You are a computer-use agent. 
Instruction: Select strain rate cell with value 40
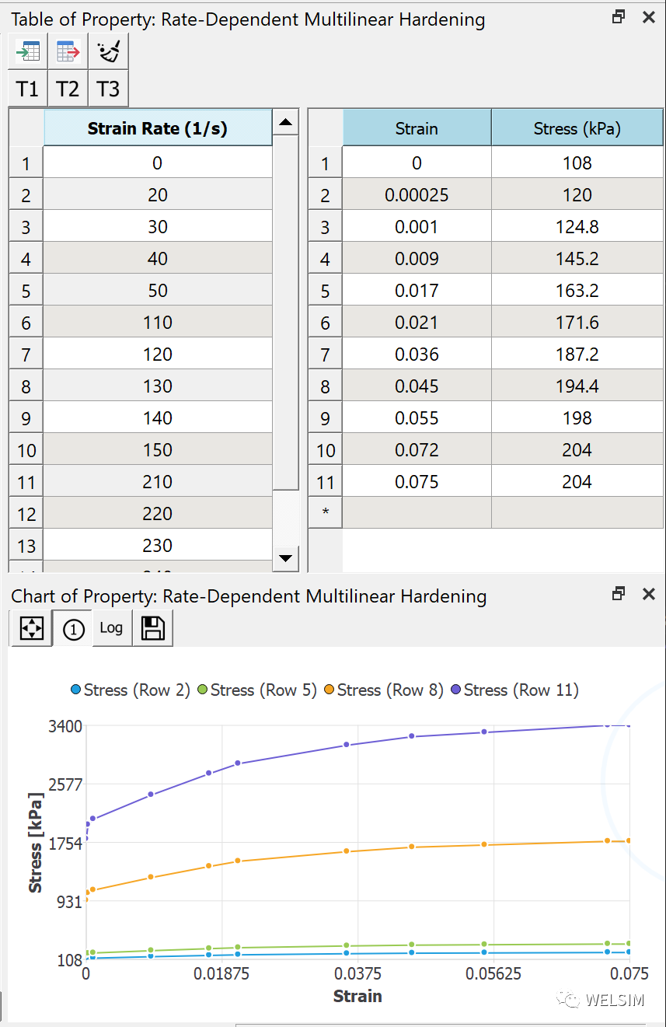(158, 259)
